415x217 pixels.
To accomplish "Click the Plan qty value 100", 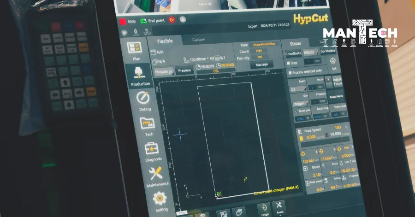I will [260, 57].
